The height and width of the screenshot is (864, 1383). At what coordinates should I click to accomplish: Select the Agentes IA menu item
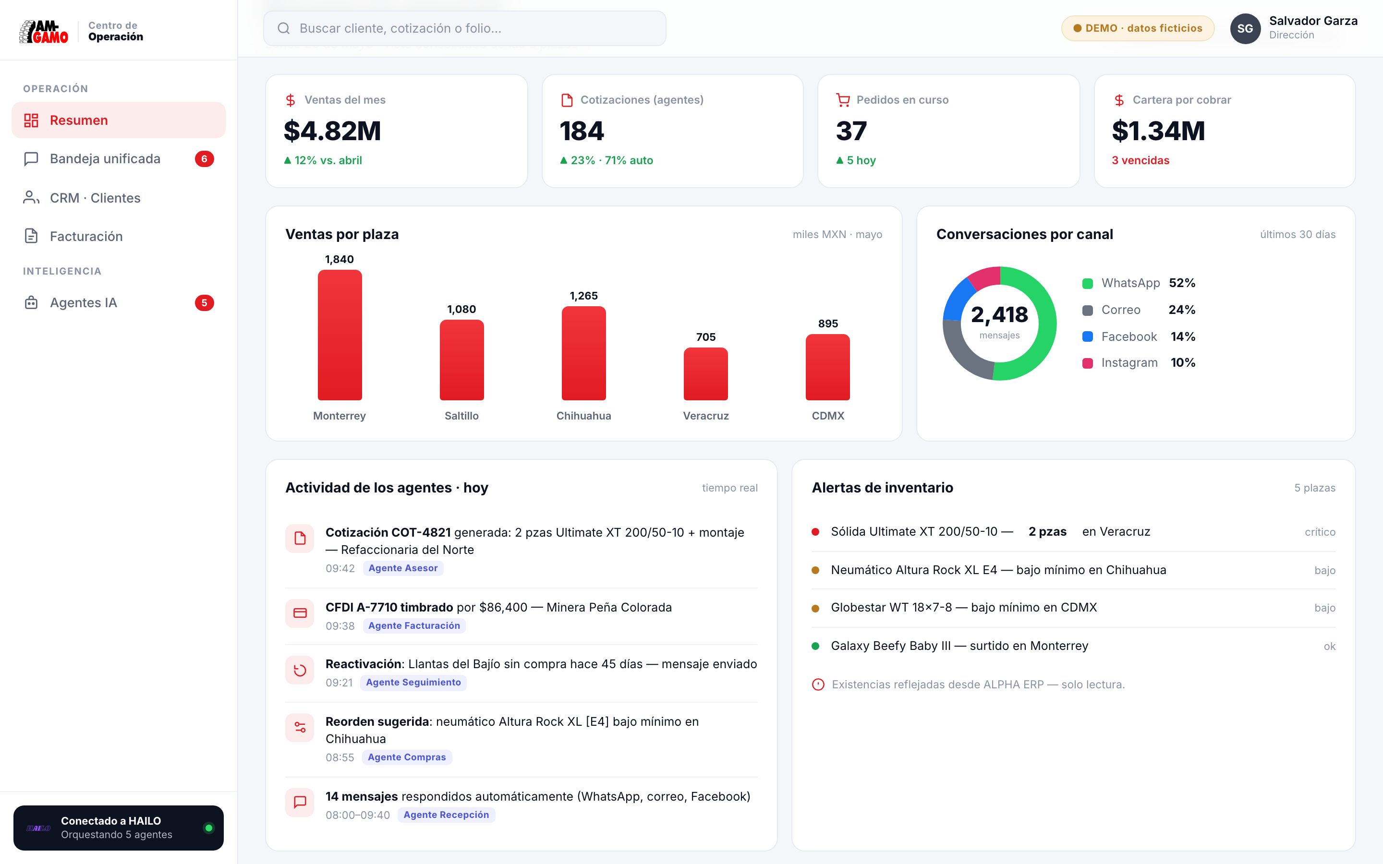(118, 303)
